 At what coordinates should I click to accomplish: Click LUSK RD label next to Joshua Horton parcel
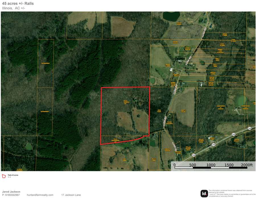pos(175,147)
